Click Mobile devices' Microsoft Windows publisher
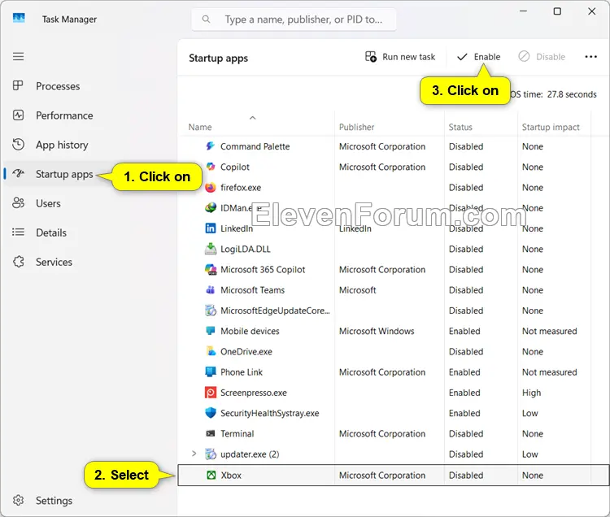This screenshot has height=517, width=610. (x=377, y=331)
